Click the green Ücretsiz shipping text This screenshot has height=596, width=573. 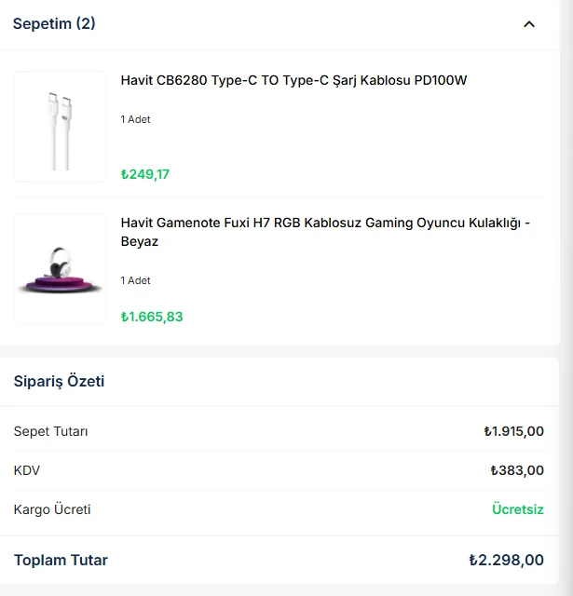click(517, 509)
